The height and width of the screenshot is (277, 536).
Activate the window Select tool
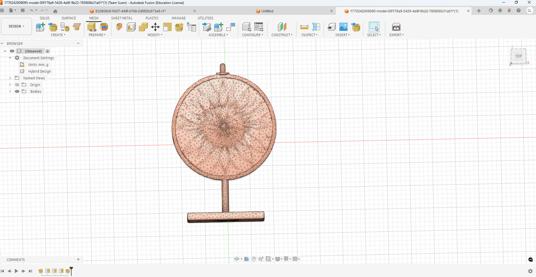(x=374, y=27)
